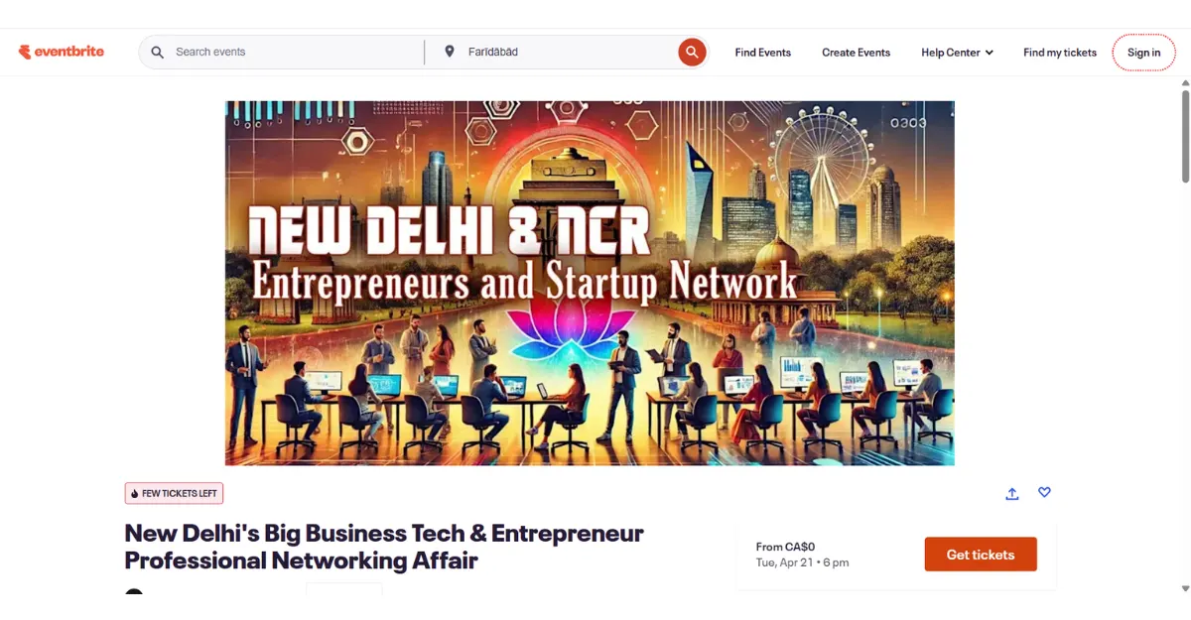
Task: Click the page vertical scrollbar thumb
Action: pos(1185,136)
